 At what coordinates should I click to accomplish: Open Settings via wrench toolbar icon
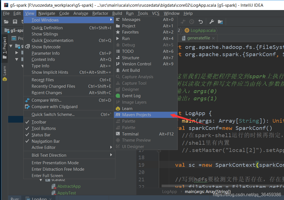pyautogui.click(x=211, y=22)
